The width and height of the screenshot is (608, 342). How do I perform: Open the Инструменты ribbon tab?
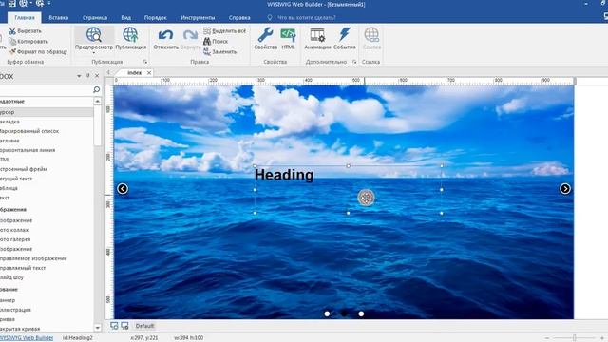pos(198,17)
